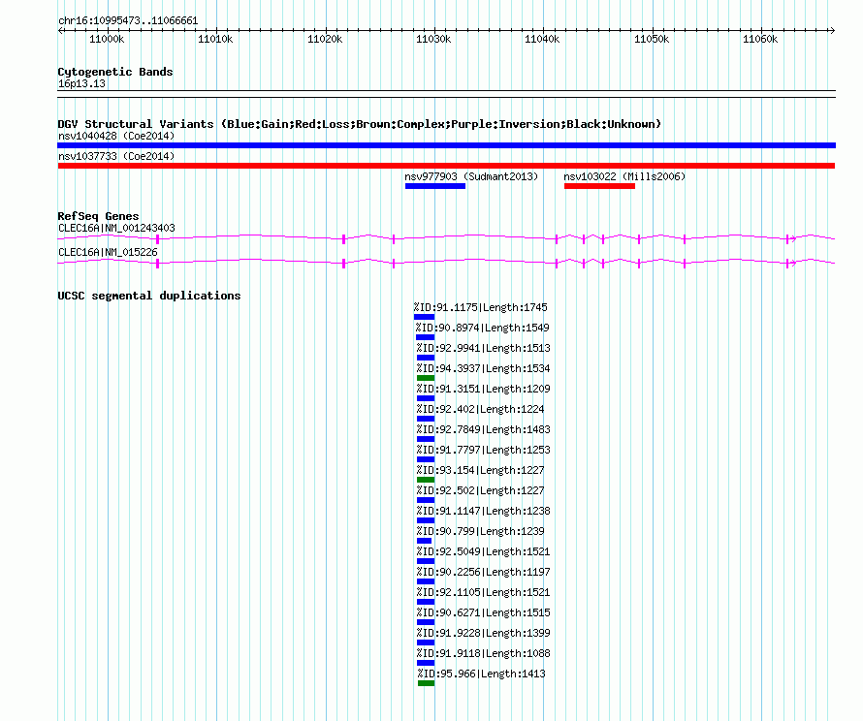Viewport: 863px width, 721px height.
Task: Click green bar under %ID:93.154 duplication
Action: coord(426,480)
